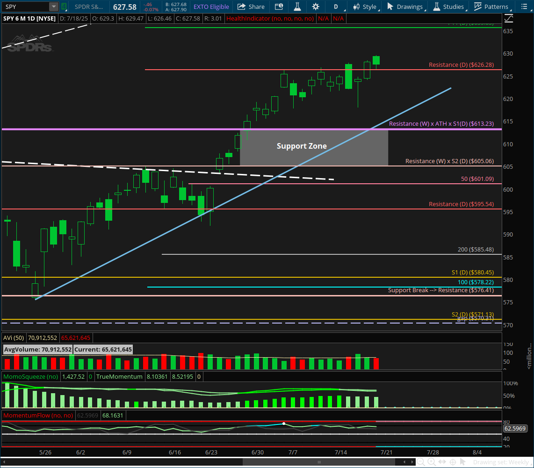Image resolution: width=534 pixels, height=468 pixels.
Task: Click the AVi (50) volume study label
Action: 14,338
